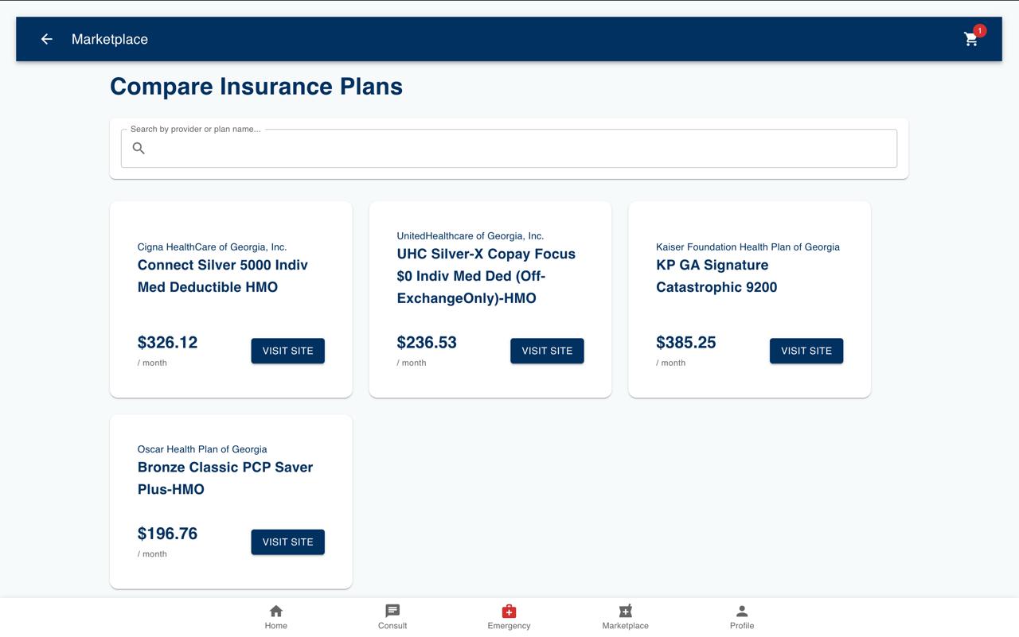Image resolution: width=1019 pixels, height=637 pixels.
Task: Visit site for UHC Silver-X plan
Action: coord(547,351)
